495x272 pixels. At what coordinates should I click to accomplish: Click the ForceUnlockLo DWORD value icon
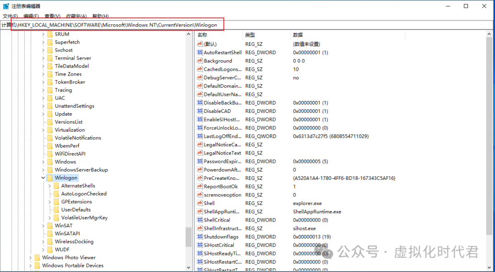[199, 128]
